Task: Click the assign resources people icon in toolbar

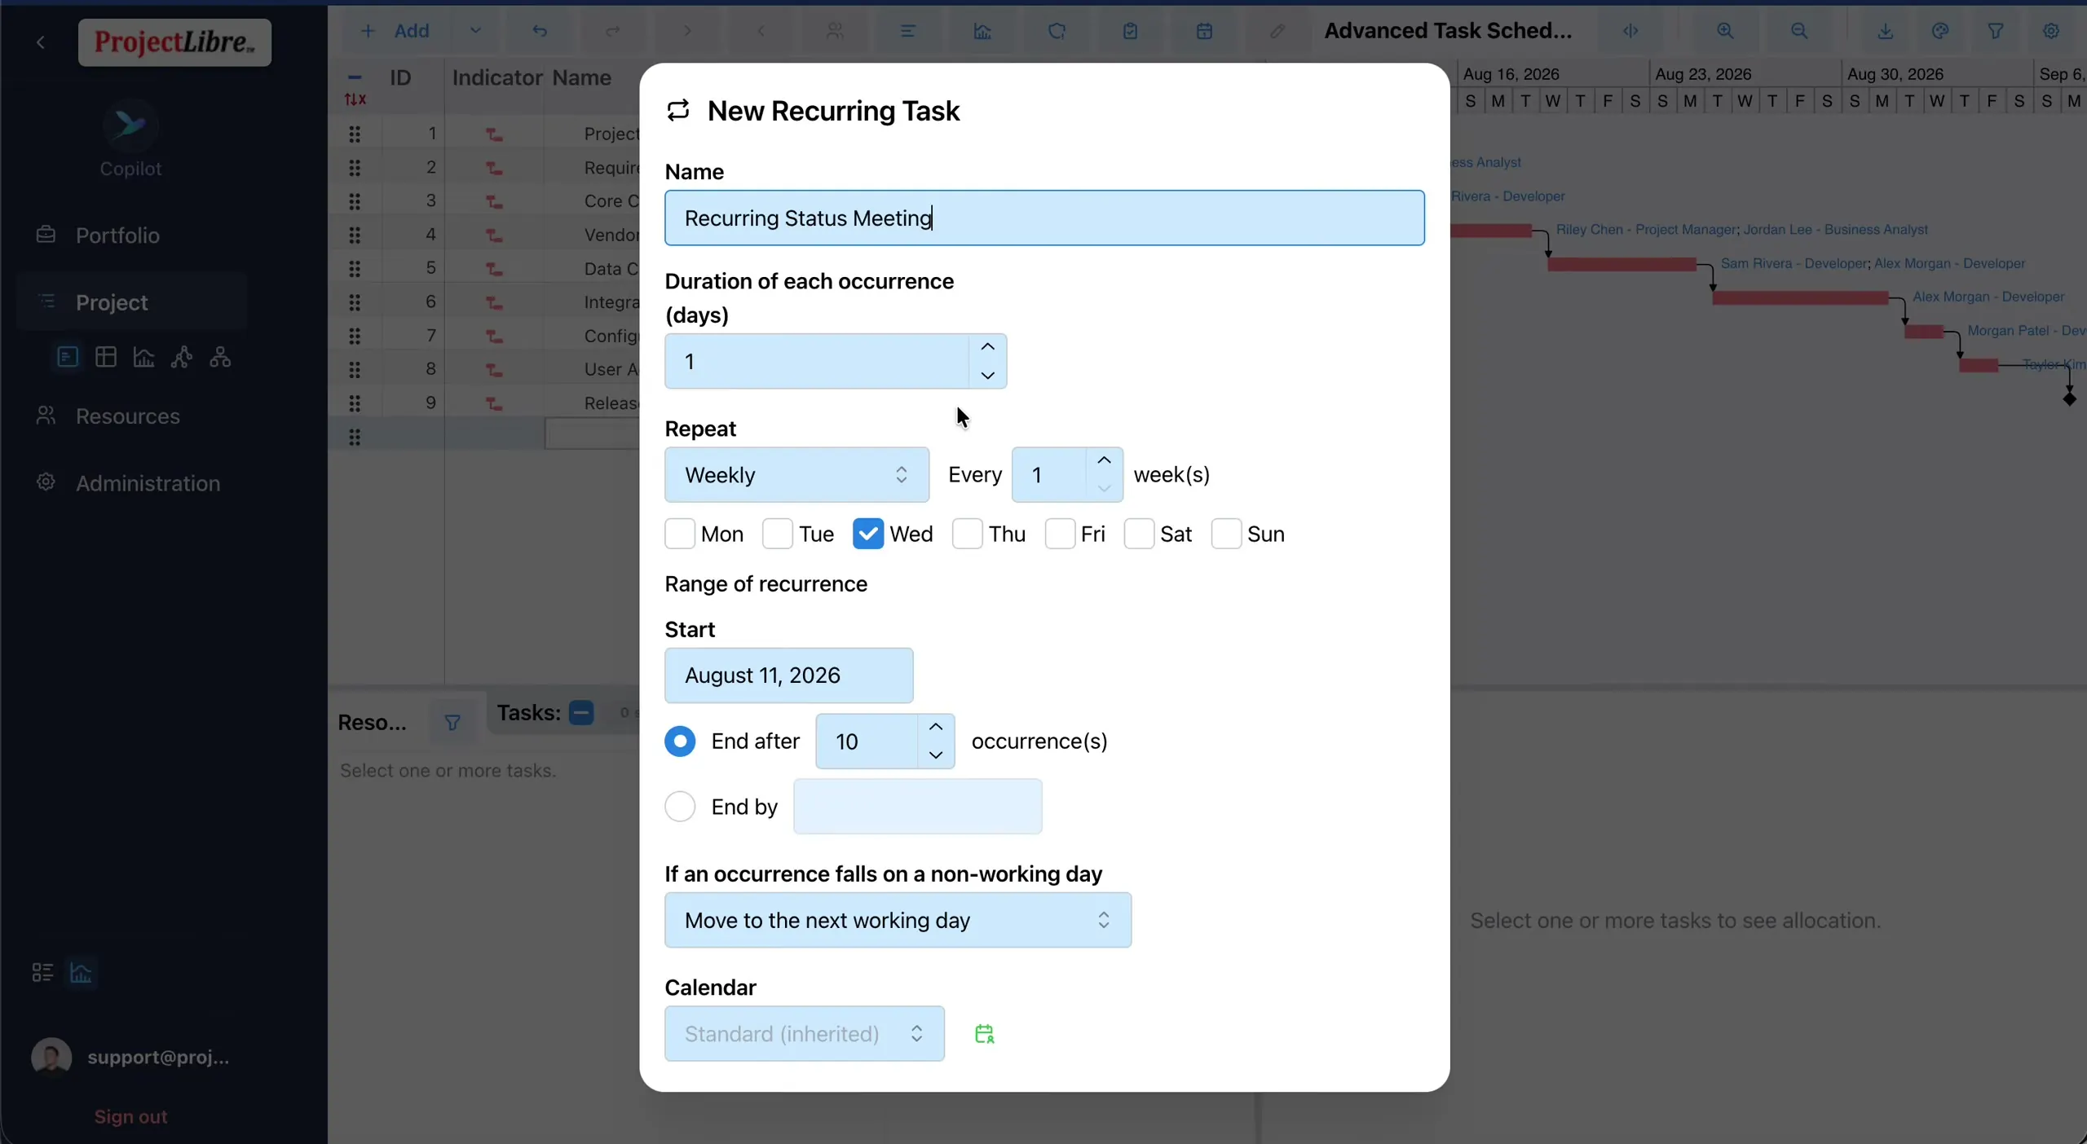Action: click(x=834, y=31)
